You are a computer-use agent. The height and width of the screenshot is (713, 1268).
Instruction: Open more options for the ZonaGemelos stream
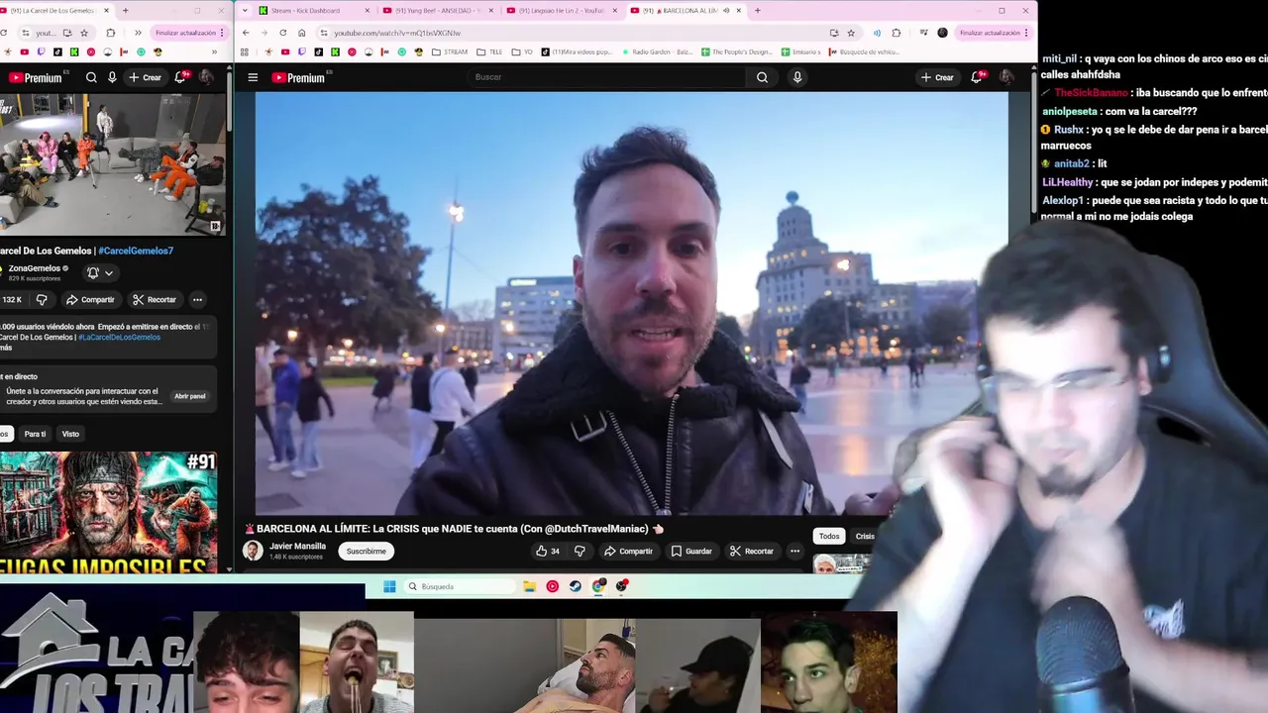point(197,299)
